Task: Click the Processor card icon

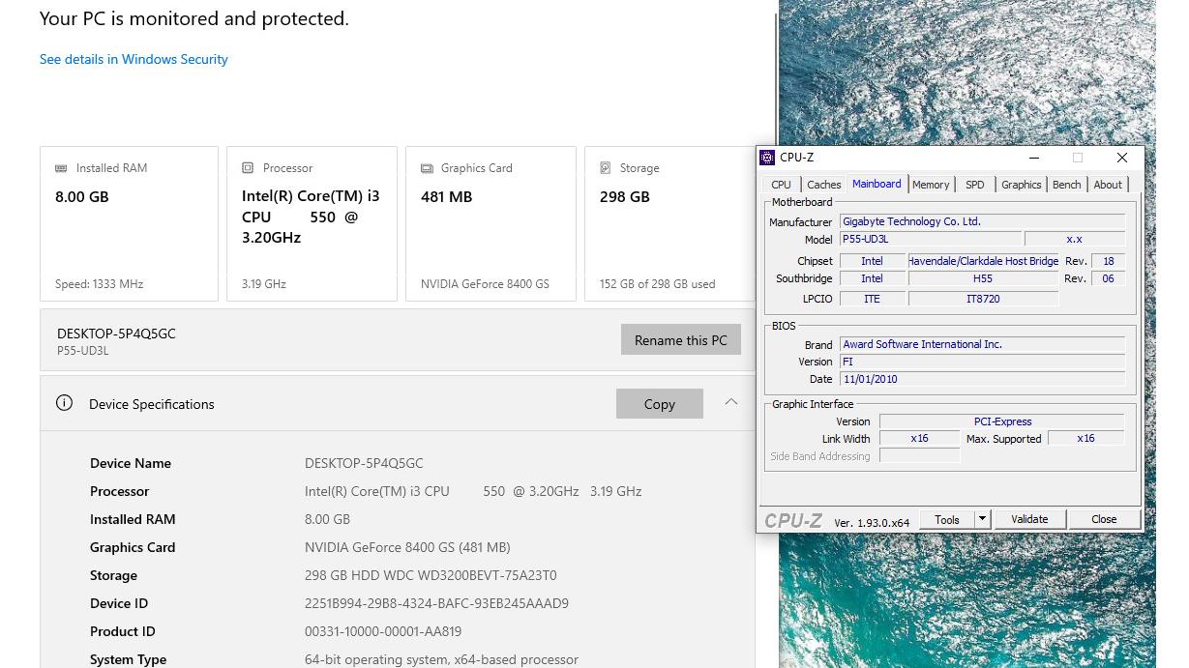Action: click(248, 168)
